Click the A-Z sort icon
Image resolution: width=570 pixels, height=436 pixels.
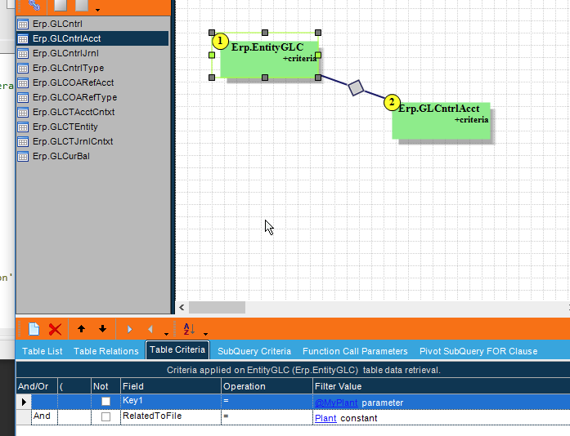190,329
